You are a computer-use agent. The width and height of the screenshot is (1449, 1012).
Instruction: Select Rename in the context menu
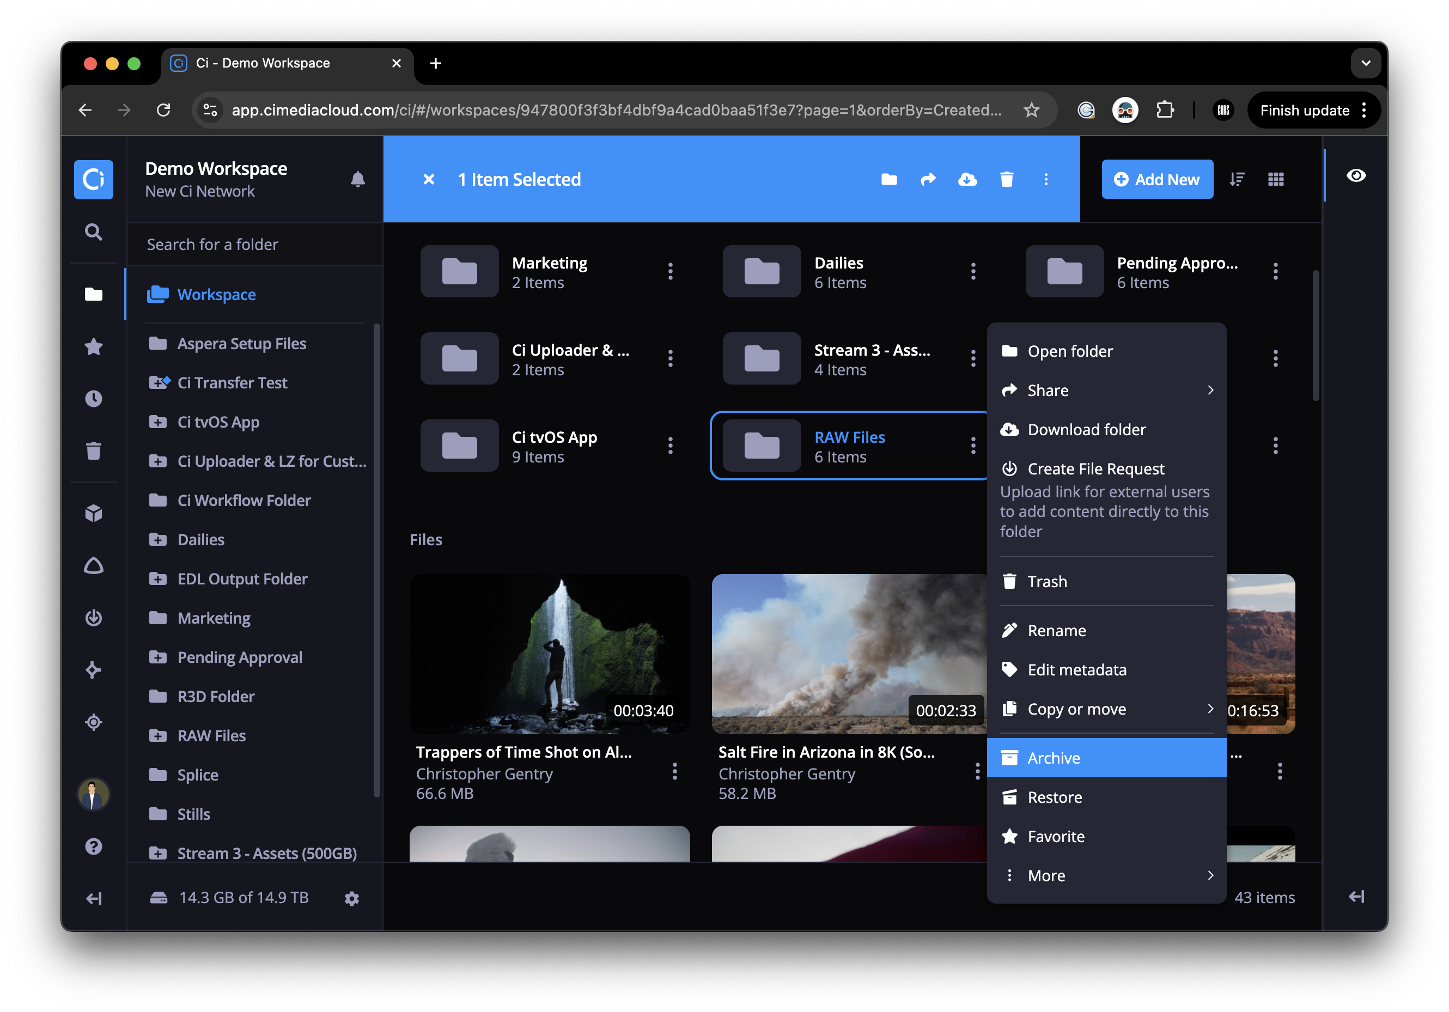(x=1106, y=630)
